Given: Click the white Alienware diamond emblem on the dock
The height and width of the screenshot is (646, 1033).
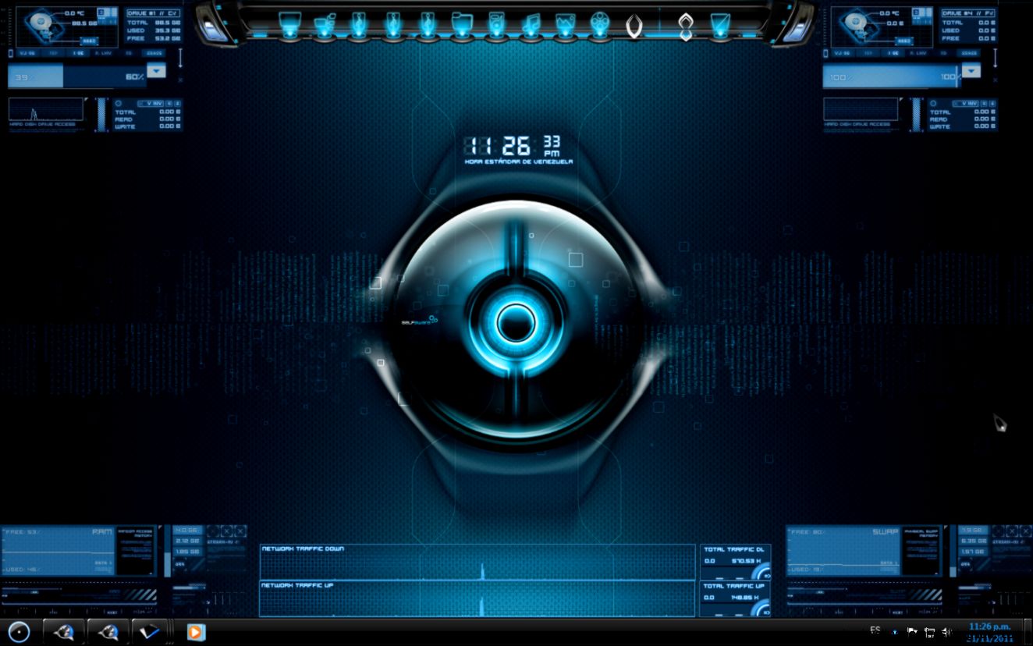Looking at the screenshot, I should click(687, 25).
